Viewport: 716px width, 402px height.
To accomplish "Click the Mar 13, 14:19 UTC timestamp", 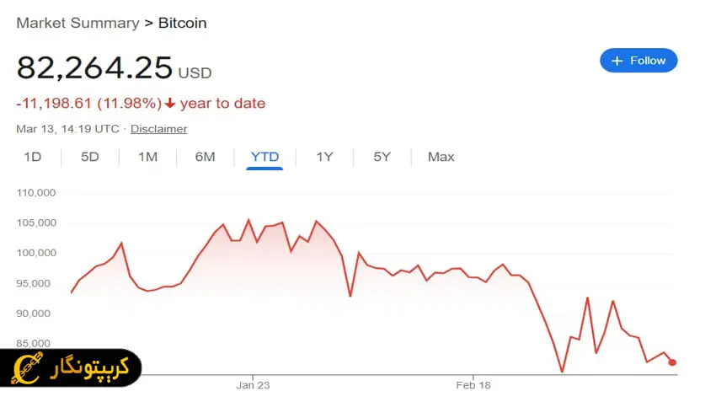I will pyautogui.click(x=67, y=129).
